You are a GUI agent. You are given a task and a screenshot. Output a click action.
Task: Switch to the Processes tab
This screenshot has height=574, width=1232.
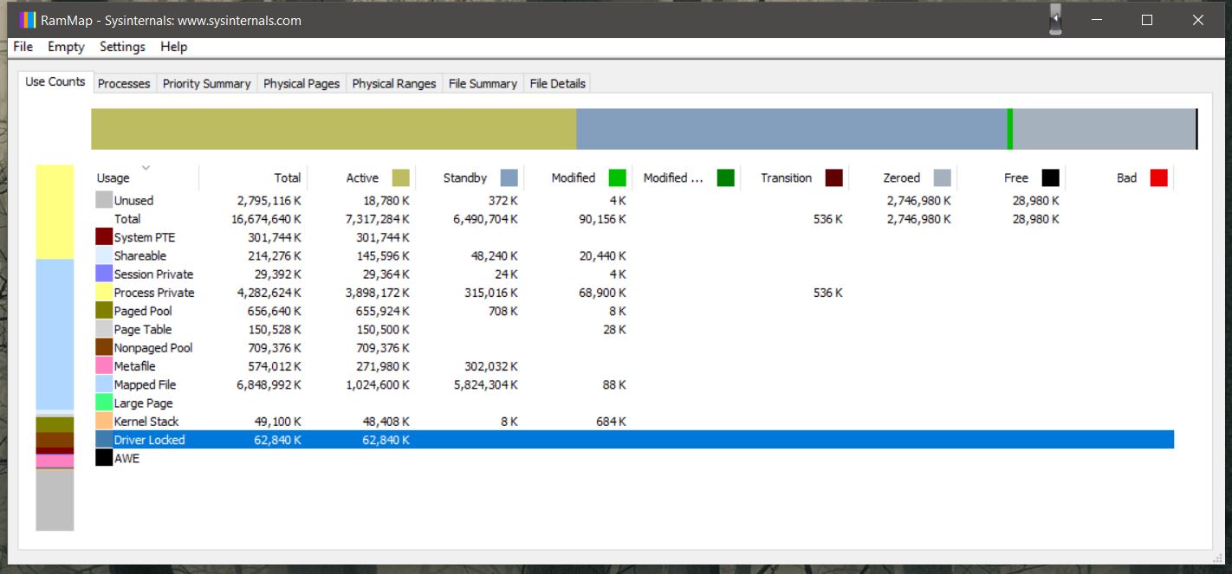(124, 83)
